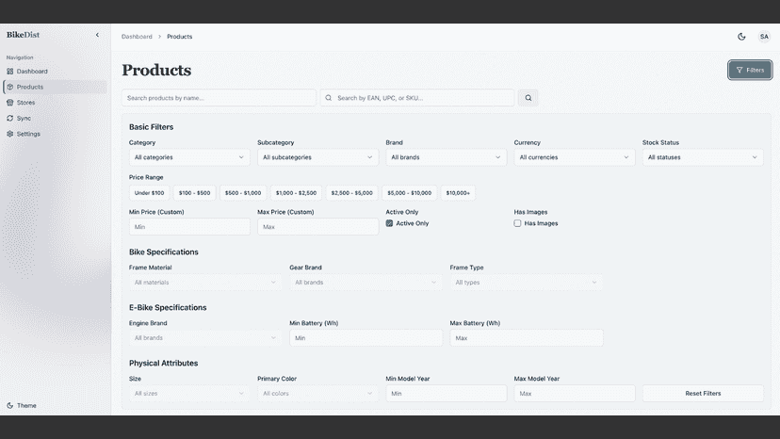Open the All categories dropdown

tap(189, 157)
